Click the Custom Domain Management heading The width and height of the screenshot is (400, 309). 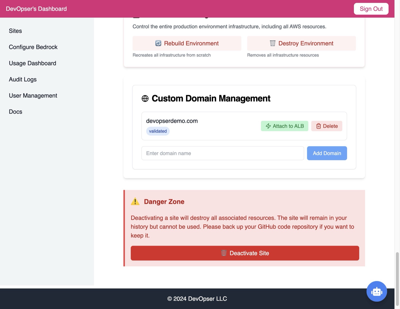pyautogui.click(x=211, y=99)
